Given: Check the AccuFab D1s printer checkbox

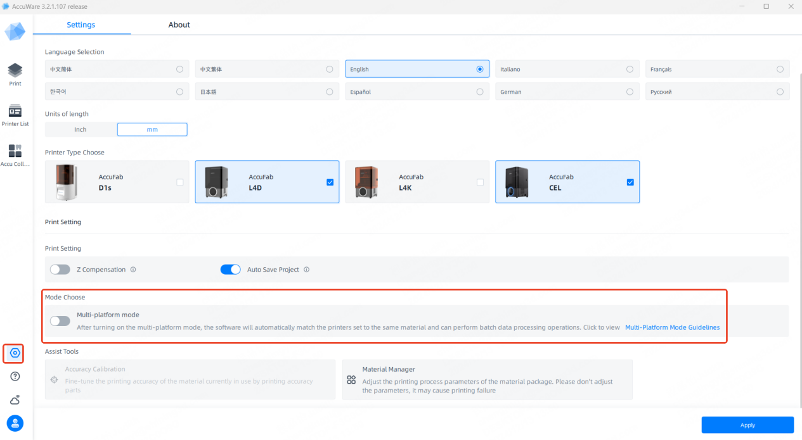Looking at the screenshot, I should pyautogui.click(x=180, y=182).
